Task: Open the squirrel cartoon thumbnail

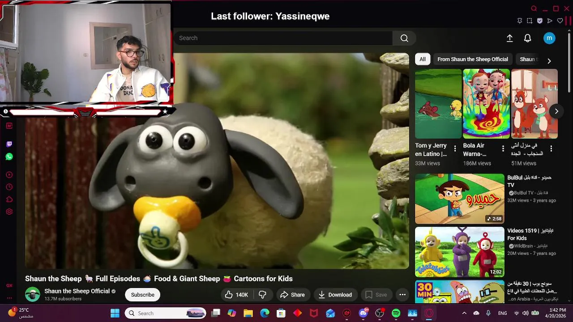Action: coord(535,104)
